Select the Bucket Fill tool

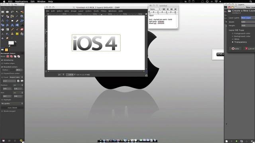(3, 29)
